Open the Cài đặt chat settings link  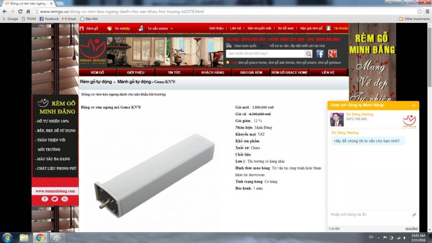(x=334, y=229)
